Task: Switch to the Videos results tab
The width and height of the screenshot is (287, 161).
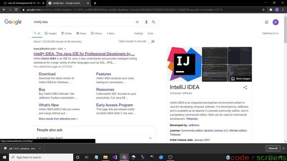Action: [x=96, y=34]
